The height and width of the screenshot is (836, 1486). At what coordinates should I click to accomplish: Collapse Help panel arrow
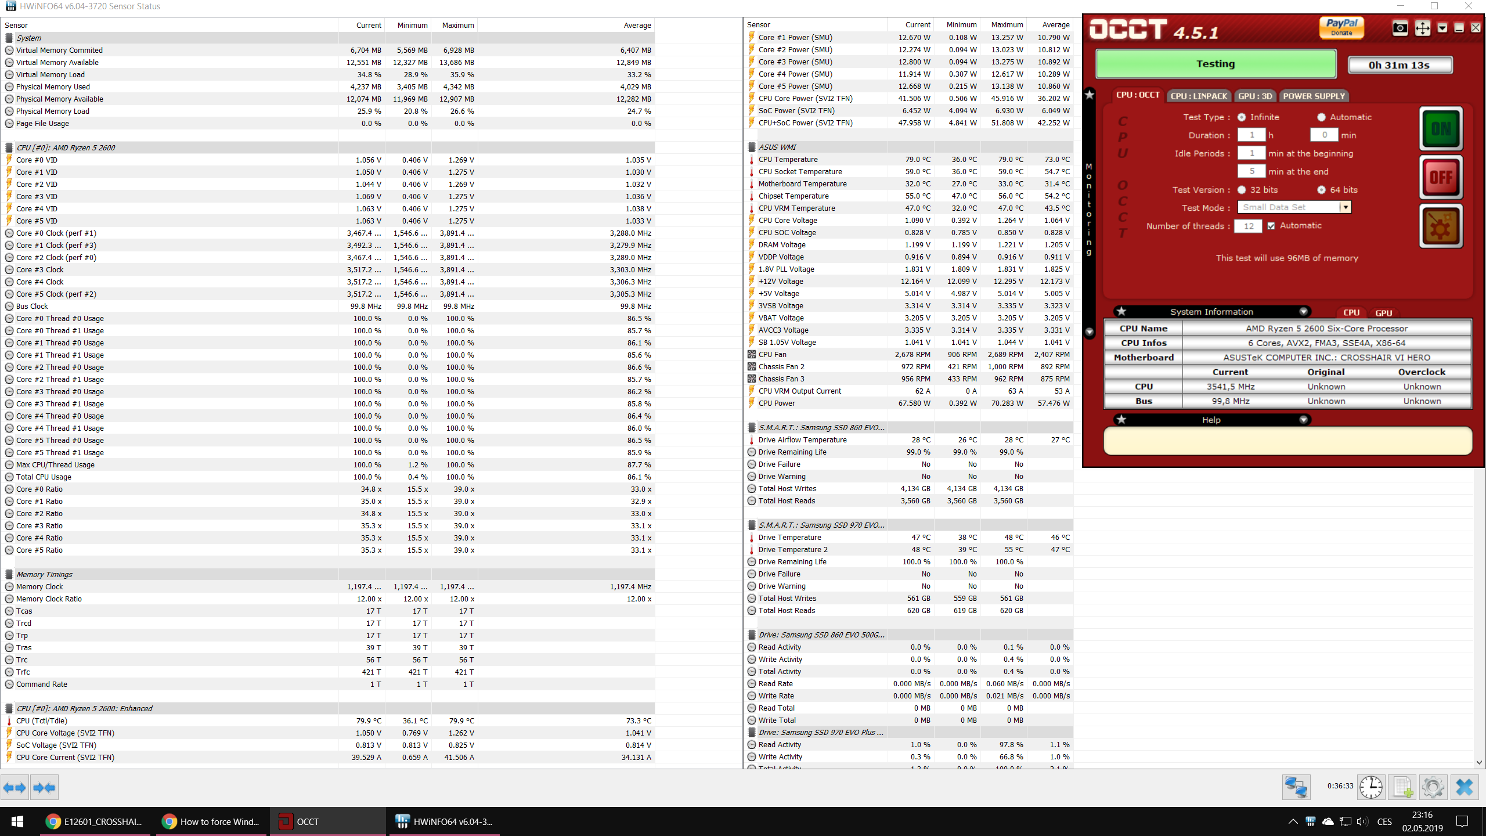pos(1303,420)
